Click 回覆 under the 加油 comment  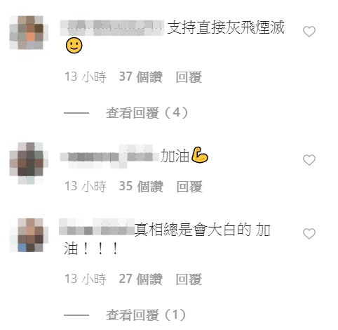(x=189, y=187)
